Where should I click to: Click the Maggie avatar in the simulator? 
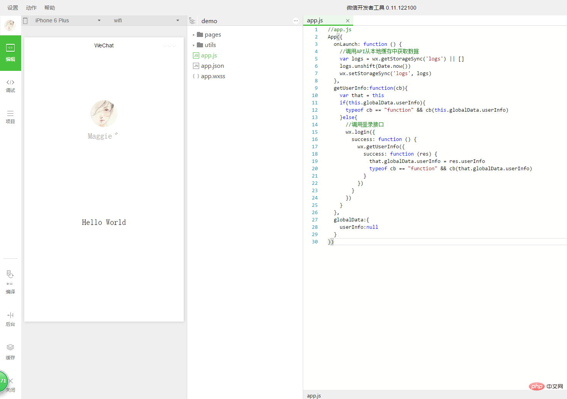104,114
